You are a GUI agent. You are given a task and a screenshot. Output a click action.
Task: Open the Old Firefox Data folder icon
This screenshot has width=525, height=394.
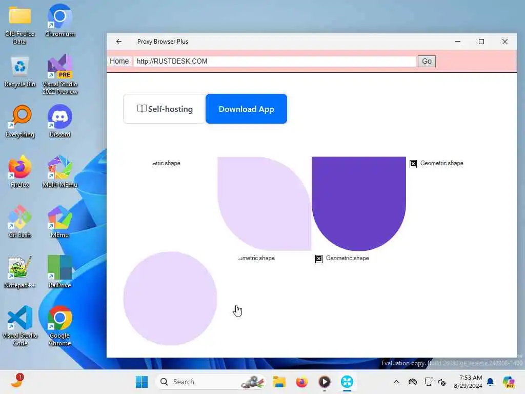coord(20,25)
